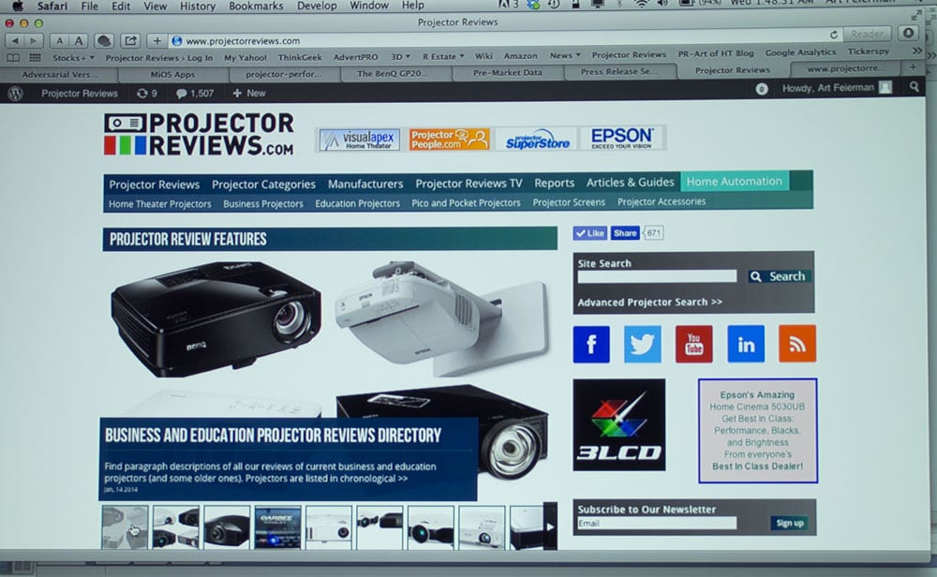Click the WordPress admin bar search magnifier
Viewport: 937px width, 577px height.
tap(914, 87)
